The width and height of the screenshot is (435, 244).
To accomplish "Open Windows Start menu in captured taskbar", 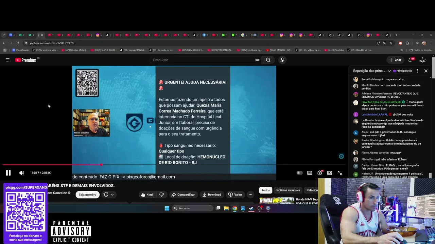I will click(167, 208).
